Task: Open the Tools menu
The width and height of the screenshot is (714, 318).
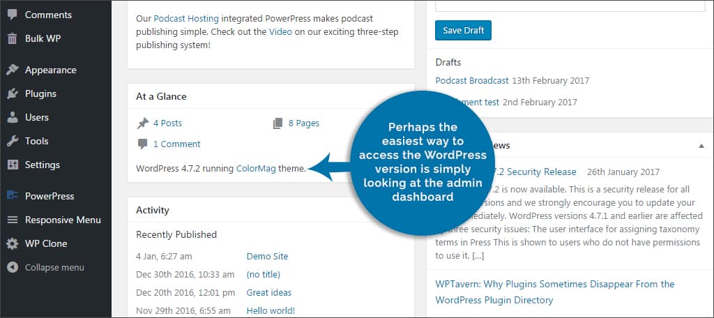Action: 36,142
